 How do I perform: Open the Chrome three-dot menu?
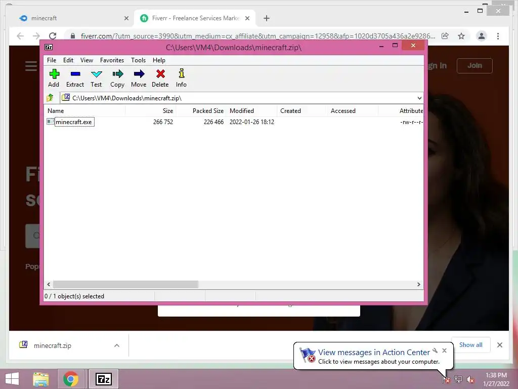[498, 36]
